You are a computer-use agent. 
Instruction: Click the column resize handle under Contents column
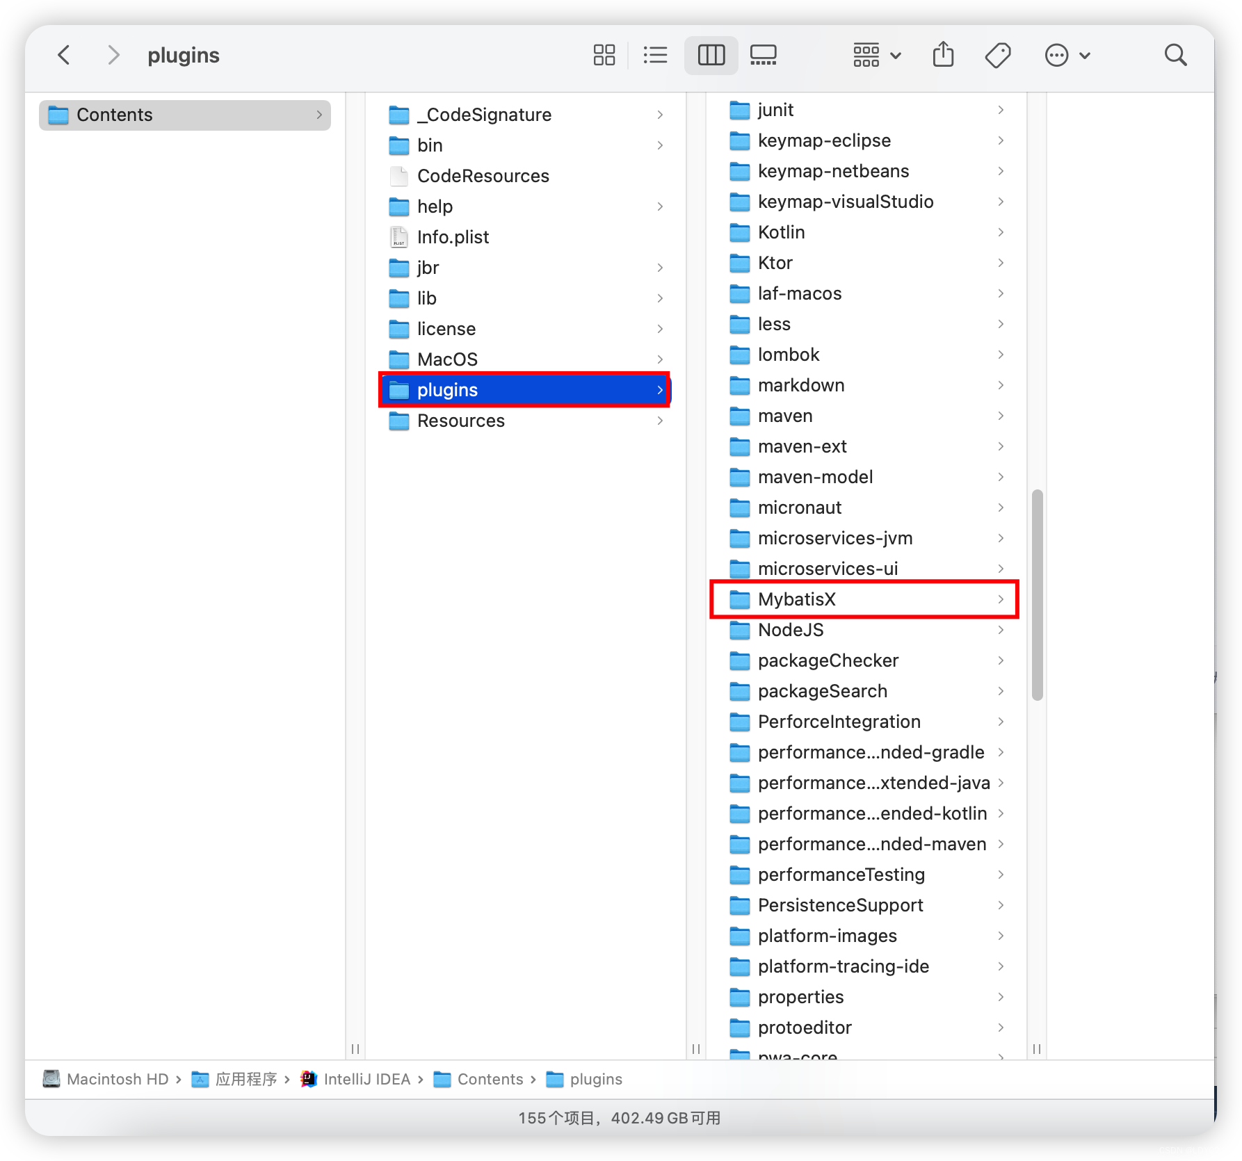(x=355, y=1049)
